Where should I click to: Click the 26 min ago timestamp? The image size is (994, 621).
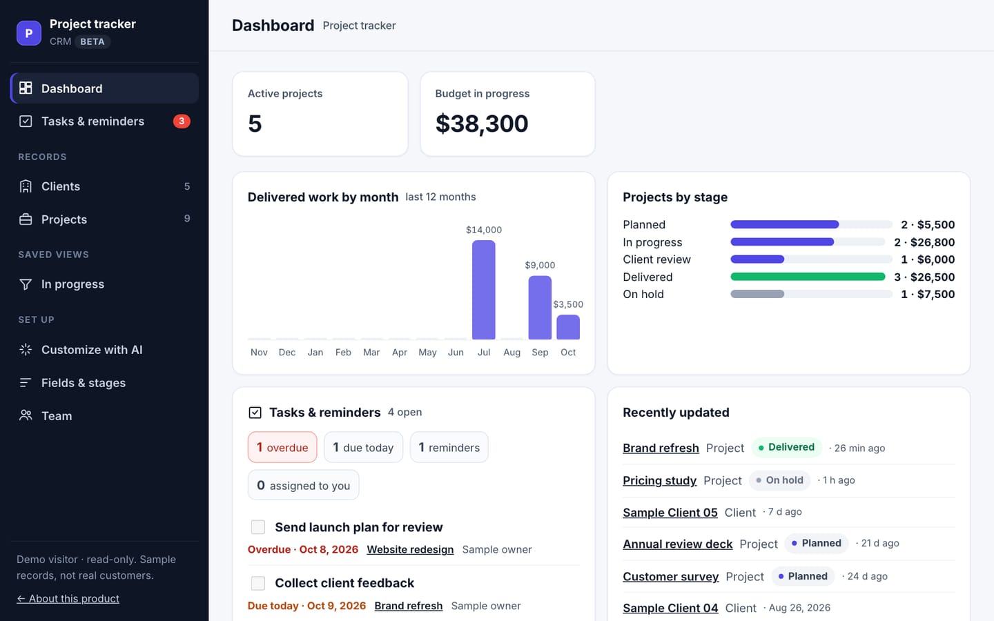pos(859,448)
